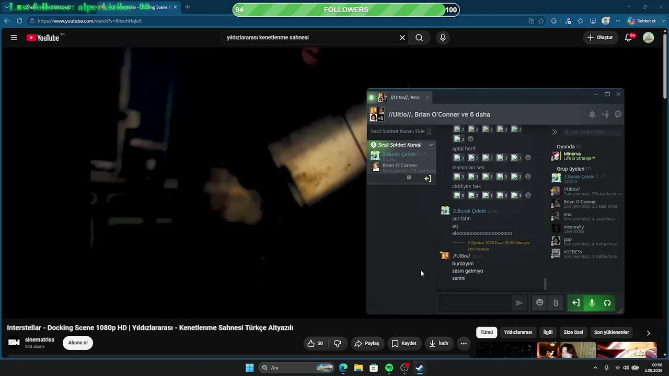Send the Steam chat message
The image size is (669, 376).
519,303
